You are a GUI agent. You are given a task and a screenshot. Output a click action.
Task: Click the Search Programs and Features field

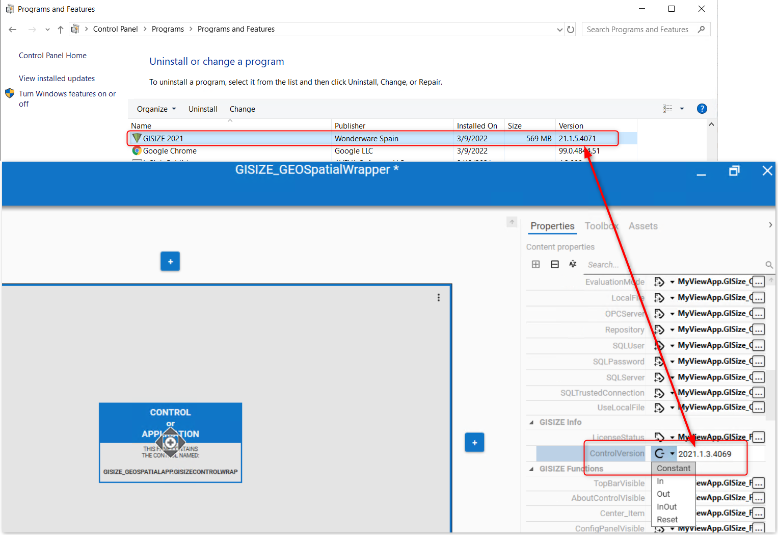[x=646, y=30]
